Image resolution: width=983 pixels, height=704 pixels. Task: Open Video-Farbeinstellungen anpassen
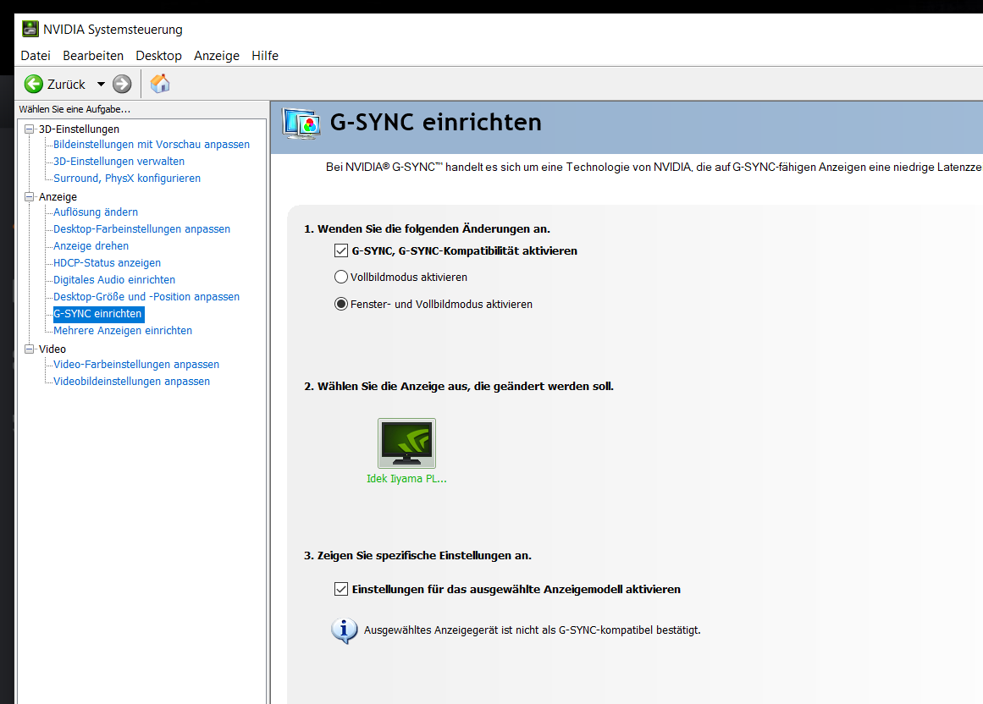(x=136, y=365)
